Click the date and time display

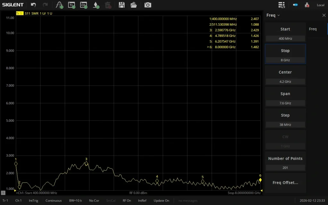(312, 201)
